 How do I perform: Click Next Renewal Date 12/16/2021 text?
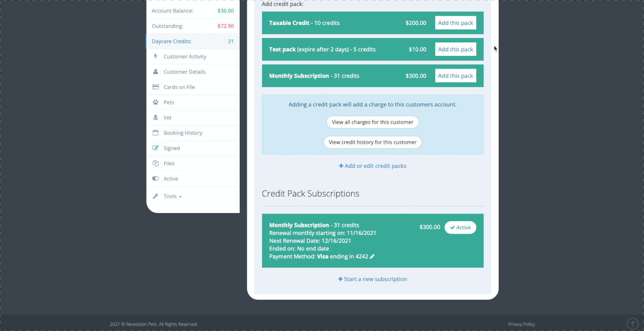pyautogui.click(x=310, y=241)
